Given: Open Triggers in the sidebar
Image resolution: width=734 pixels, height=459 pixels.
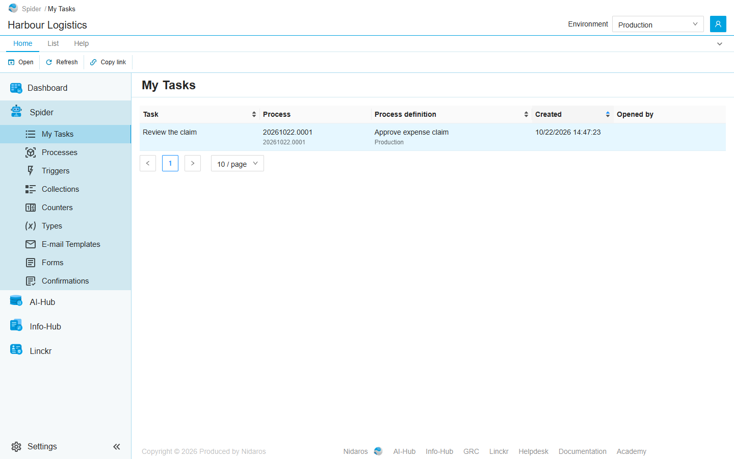Looking at the screenshot, I should (65, 171).
